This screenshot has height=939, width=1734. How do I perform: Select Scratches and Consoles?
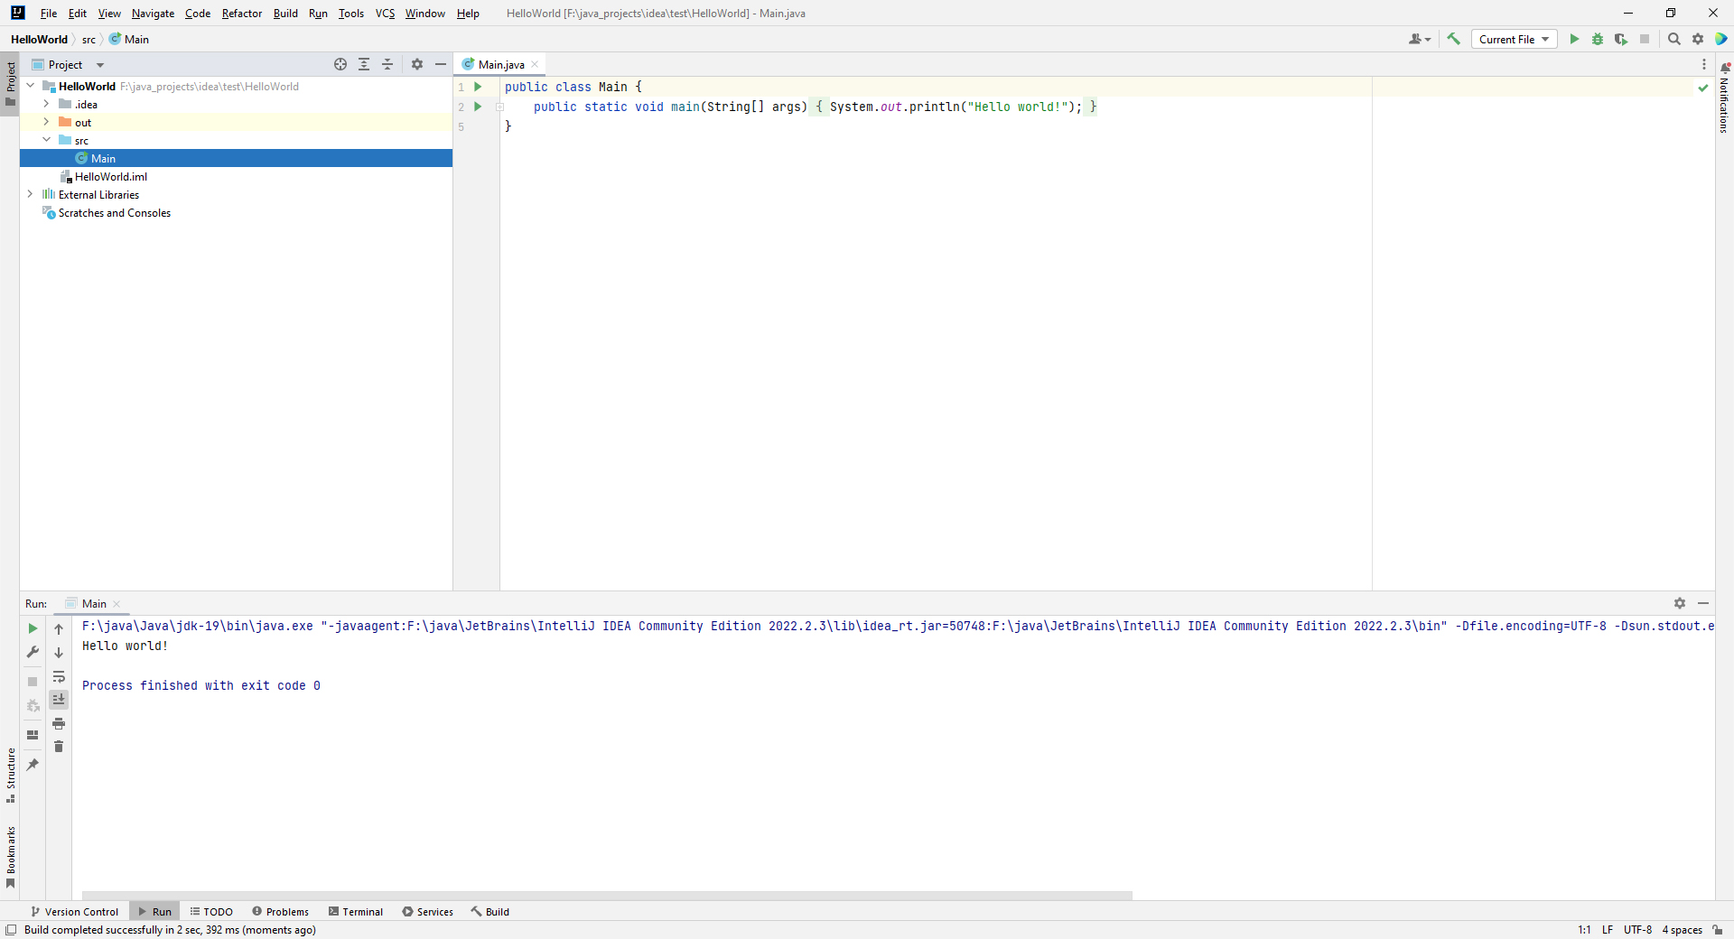[236, 212]
